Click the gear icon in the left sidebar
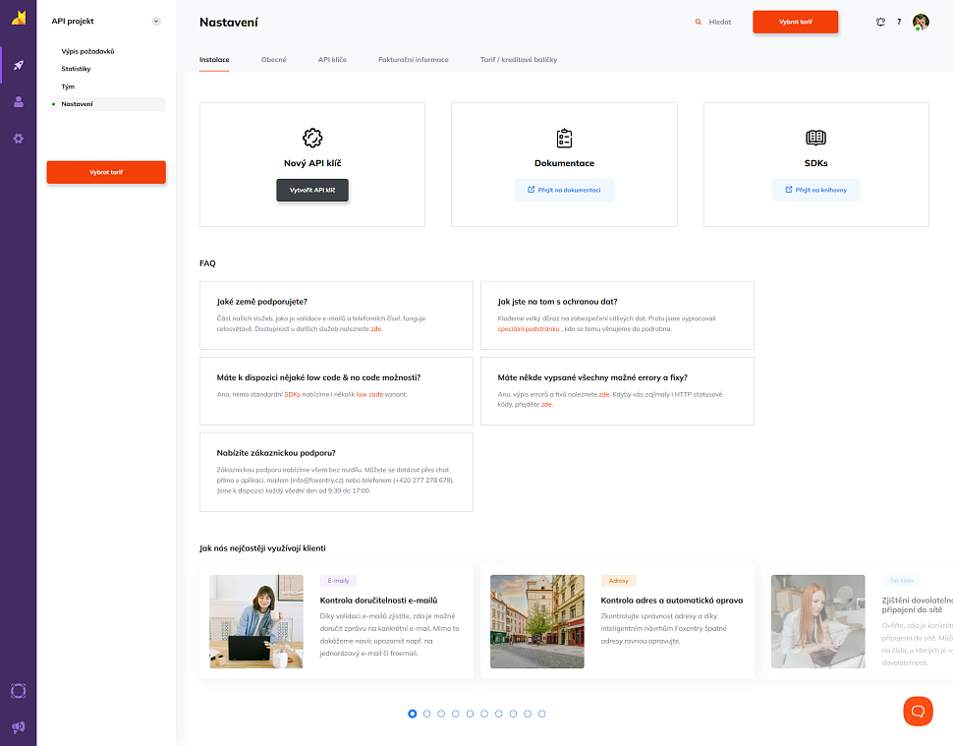This screenshot has height=746, width=953. click(x=18, y=139)
